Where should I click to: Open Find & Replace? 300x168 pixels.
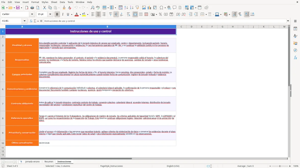(x=92, y=8)
